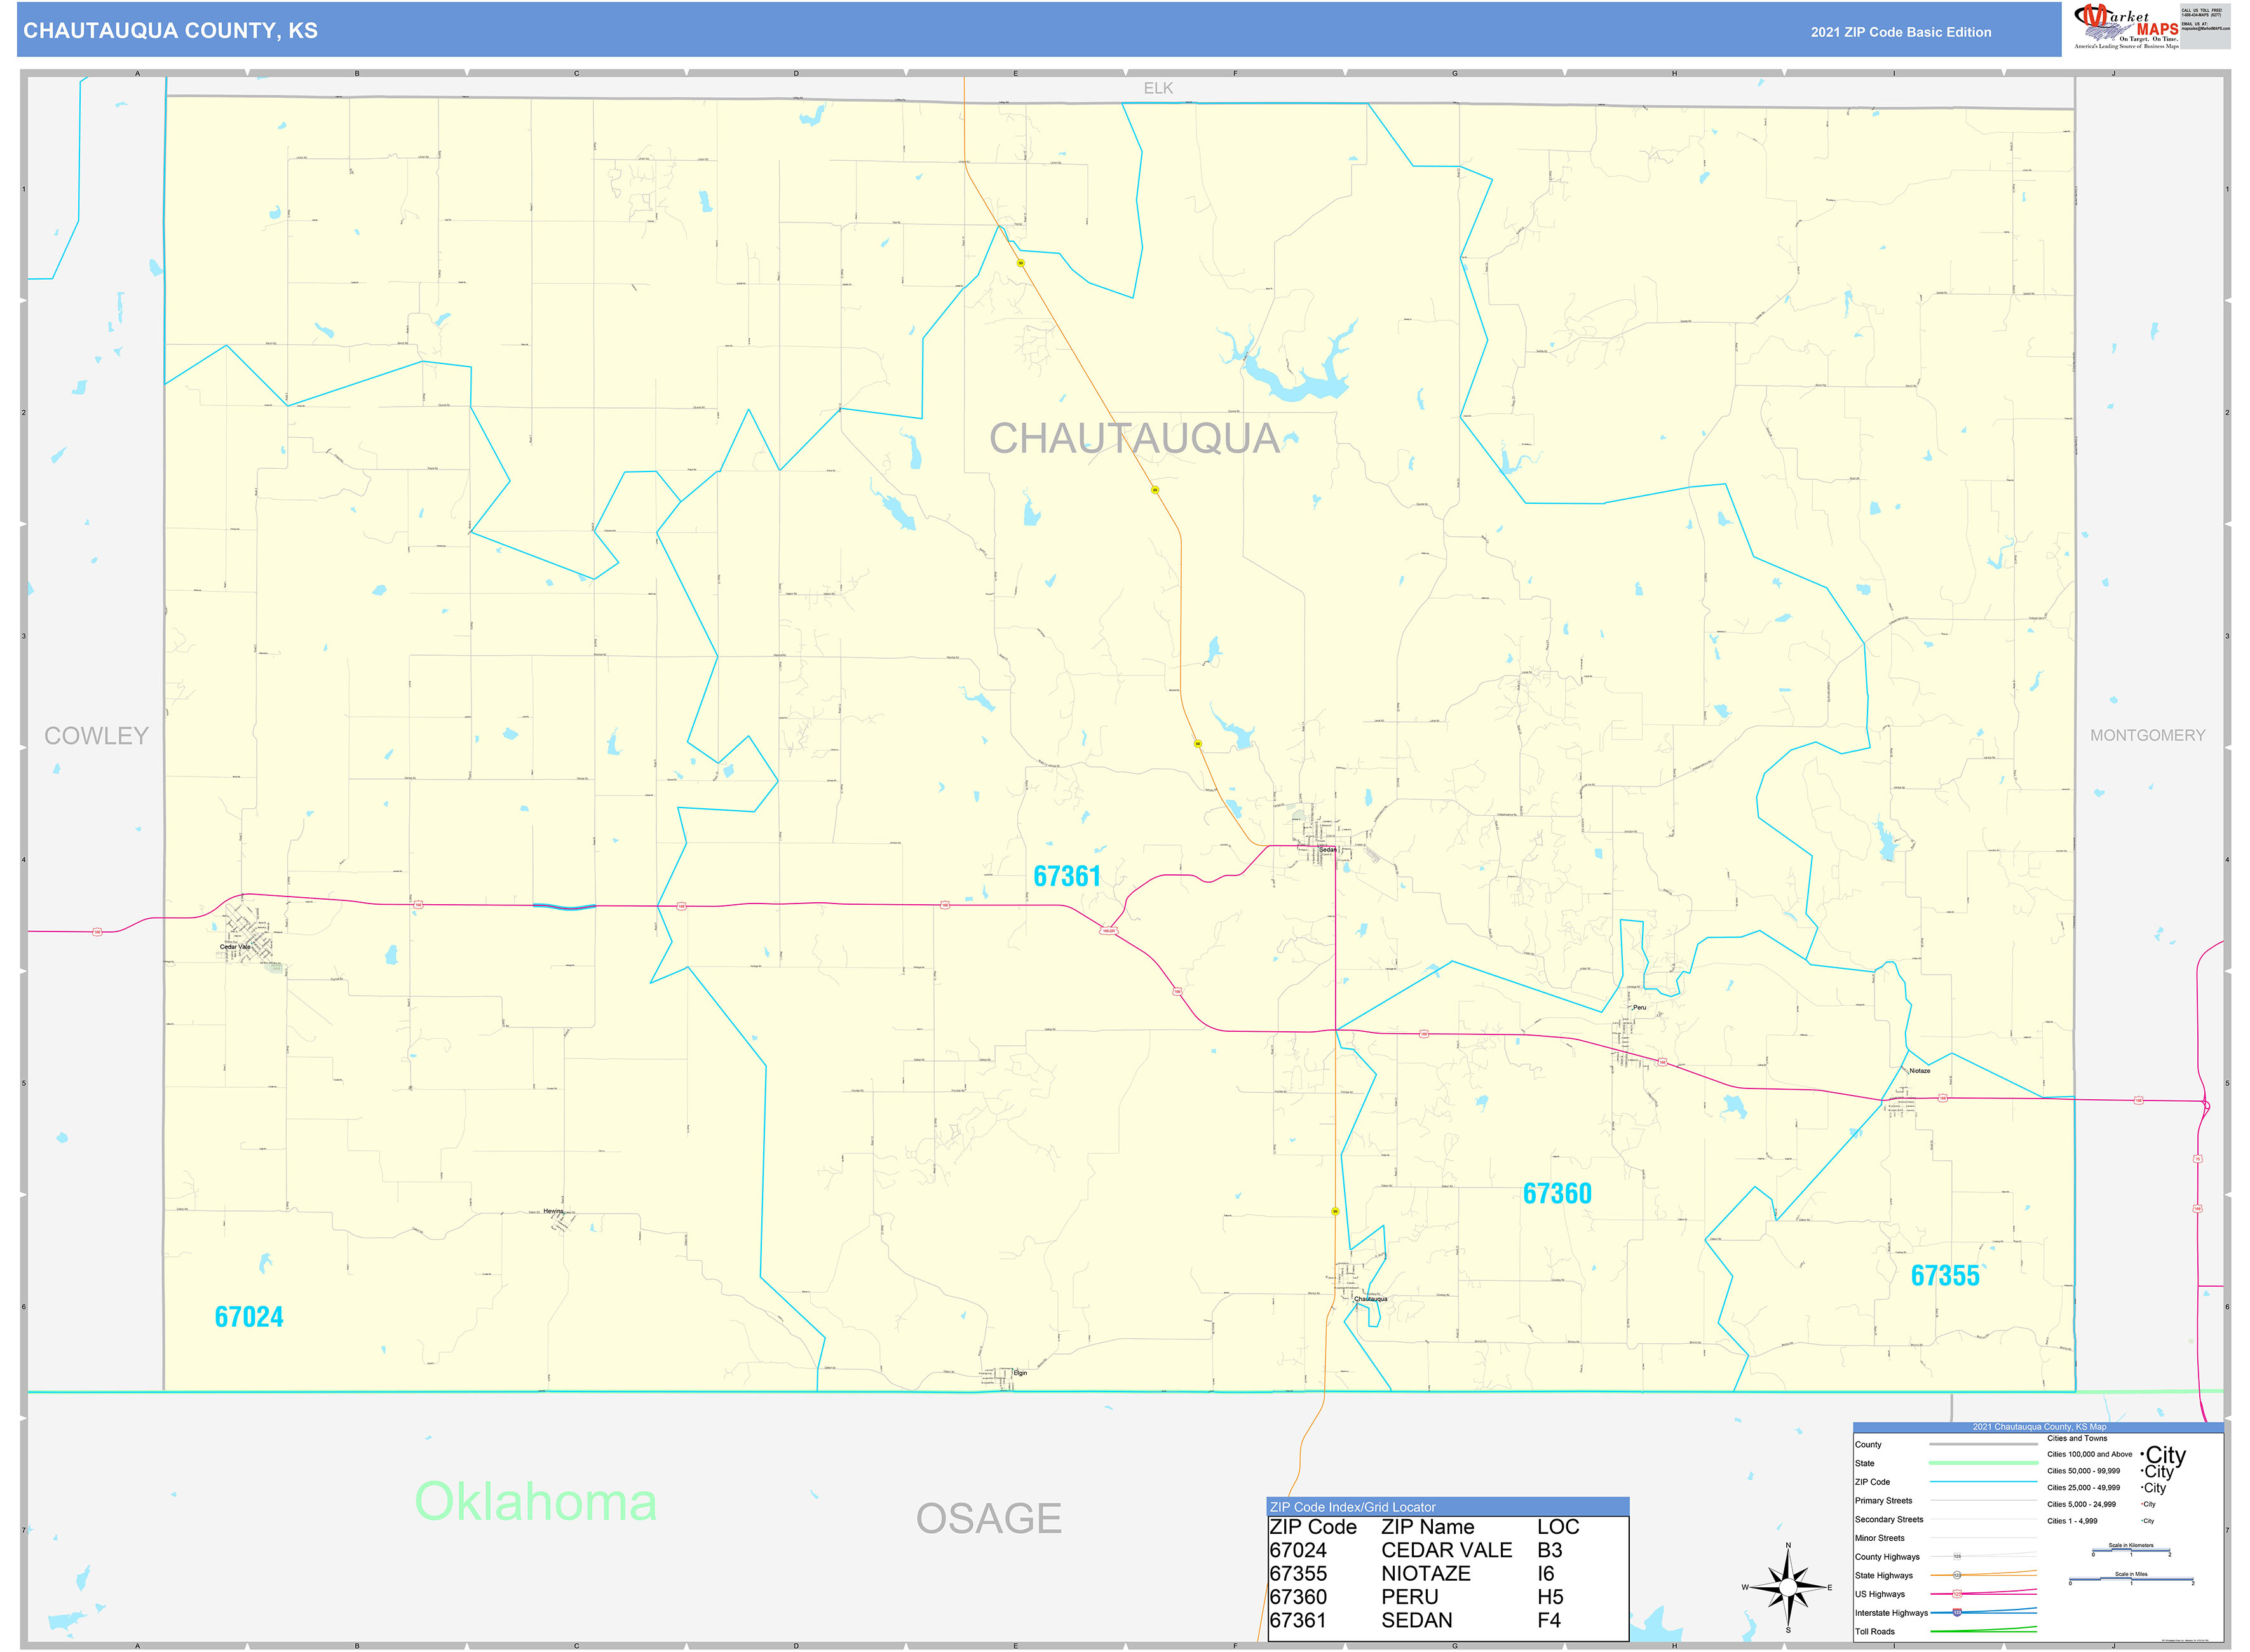The height and width of the screenshot is (1652, 2250).
Task: Select the State Highways symbol in legend
Action: pos(1957,1576)
